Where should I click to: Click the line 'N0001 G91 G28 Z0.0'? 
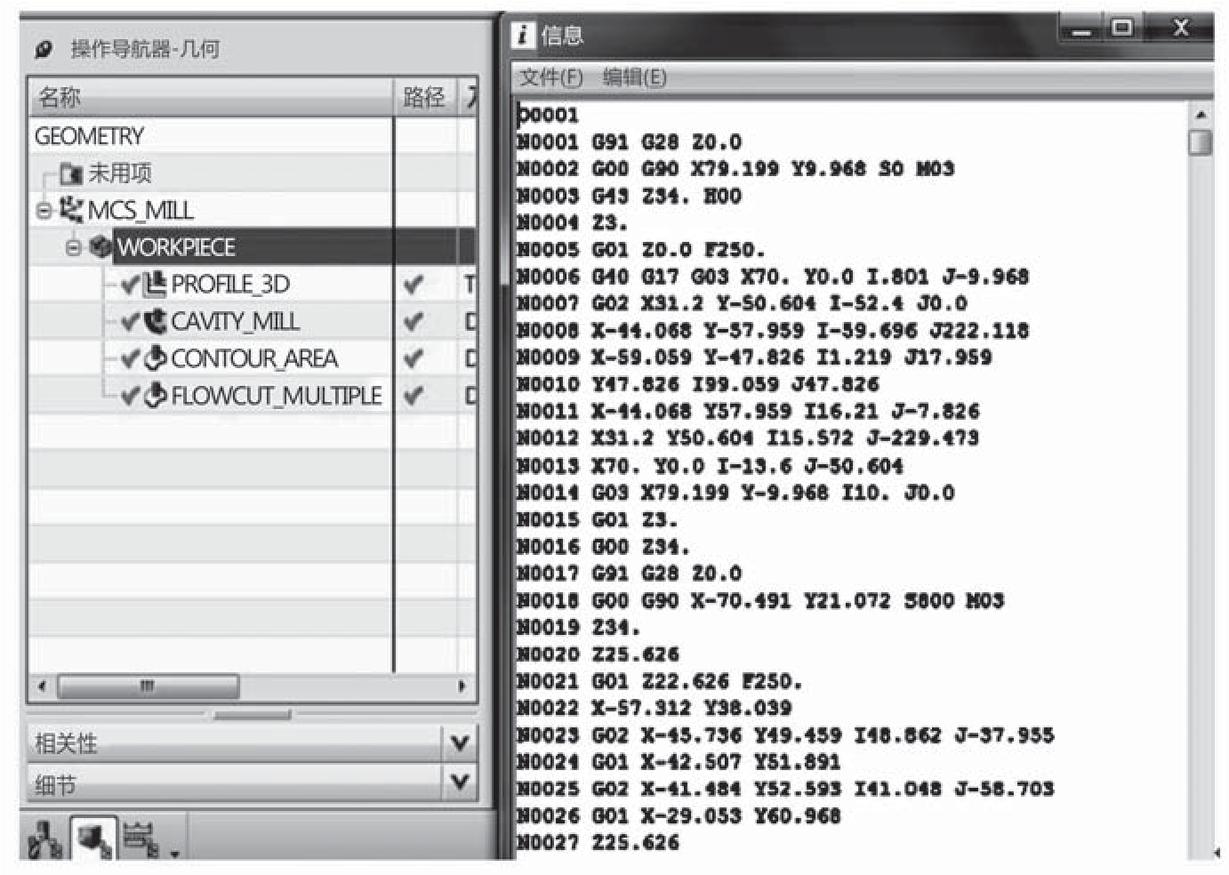pyautogui.click(x=630, y=142)
